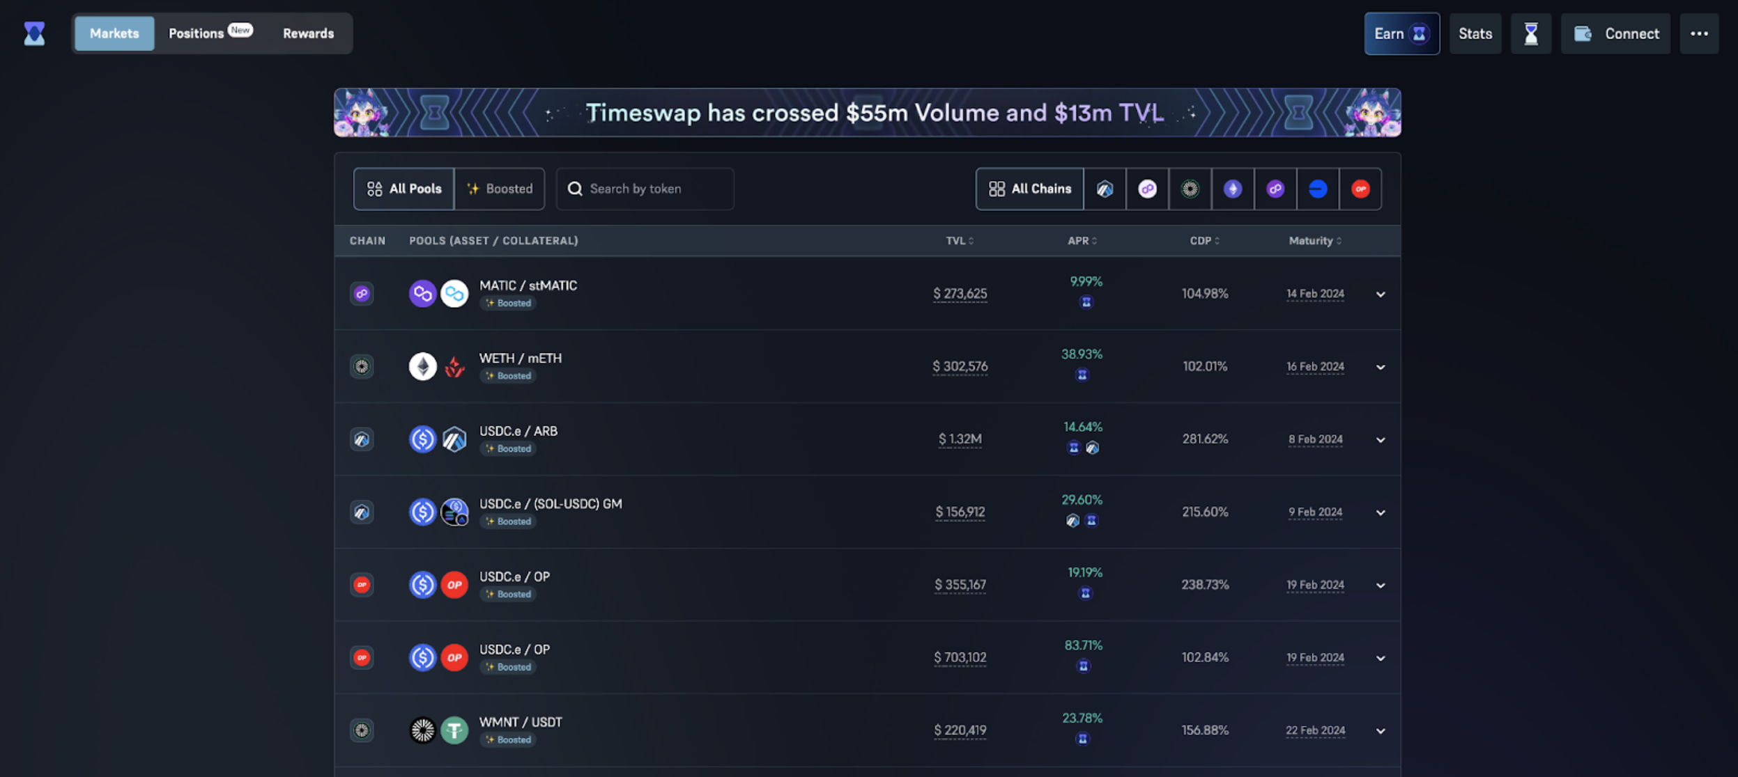Click Arbitrum reward icon under 14.64% APR

pos(1092,448)
